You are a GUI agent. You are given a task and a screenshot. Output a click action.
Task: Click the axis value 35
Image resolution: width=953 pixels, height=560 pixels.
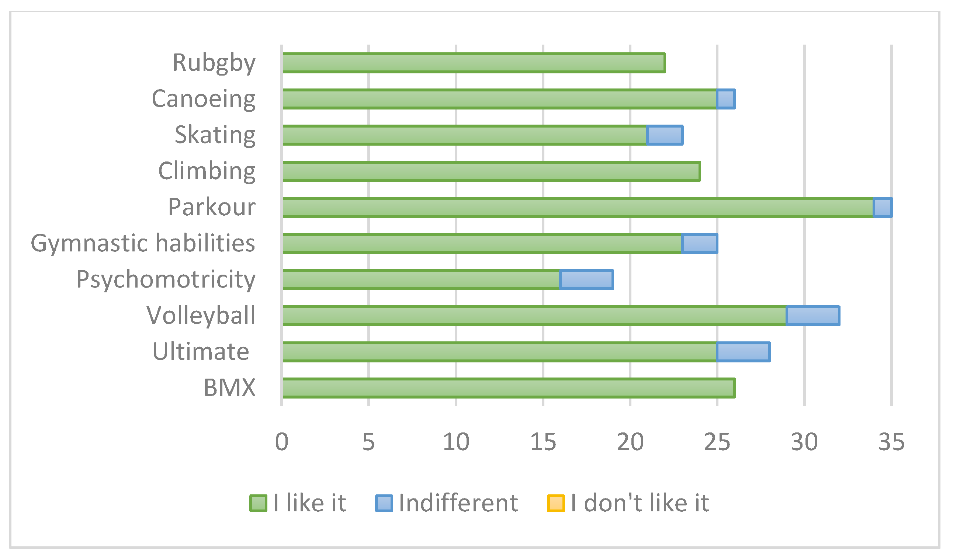pos(891,442)
